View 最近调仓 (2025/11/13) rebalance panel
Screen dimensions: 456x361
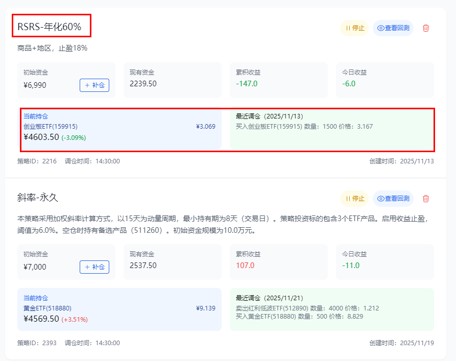coord(331,128)
